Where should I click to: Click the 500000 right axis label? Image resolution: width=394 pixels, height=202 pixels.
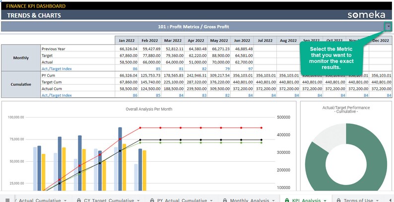pyautogui.click(x=283, y=117)
